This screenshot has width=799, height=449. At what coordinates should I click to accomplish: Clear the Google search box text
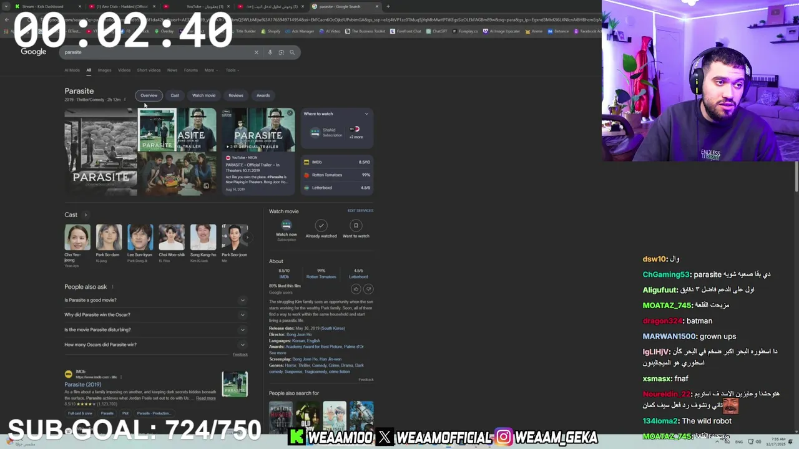point(256,52)
